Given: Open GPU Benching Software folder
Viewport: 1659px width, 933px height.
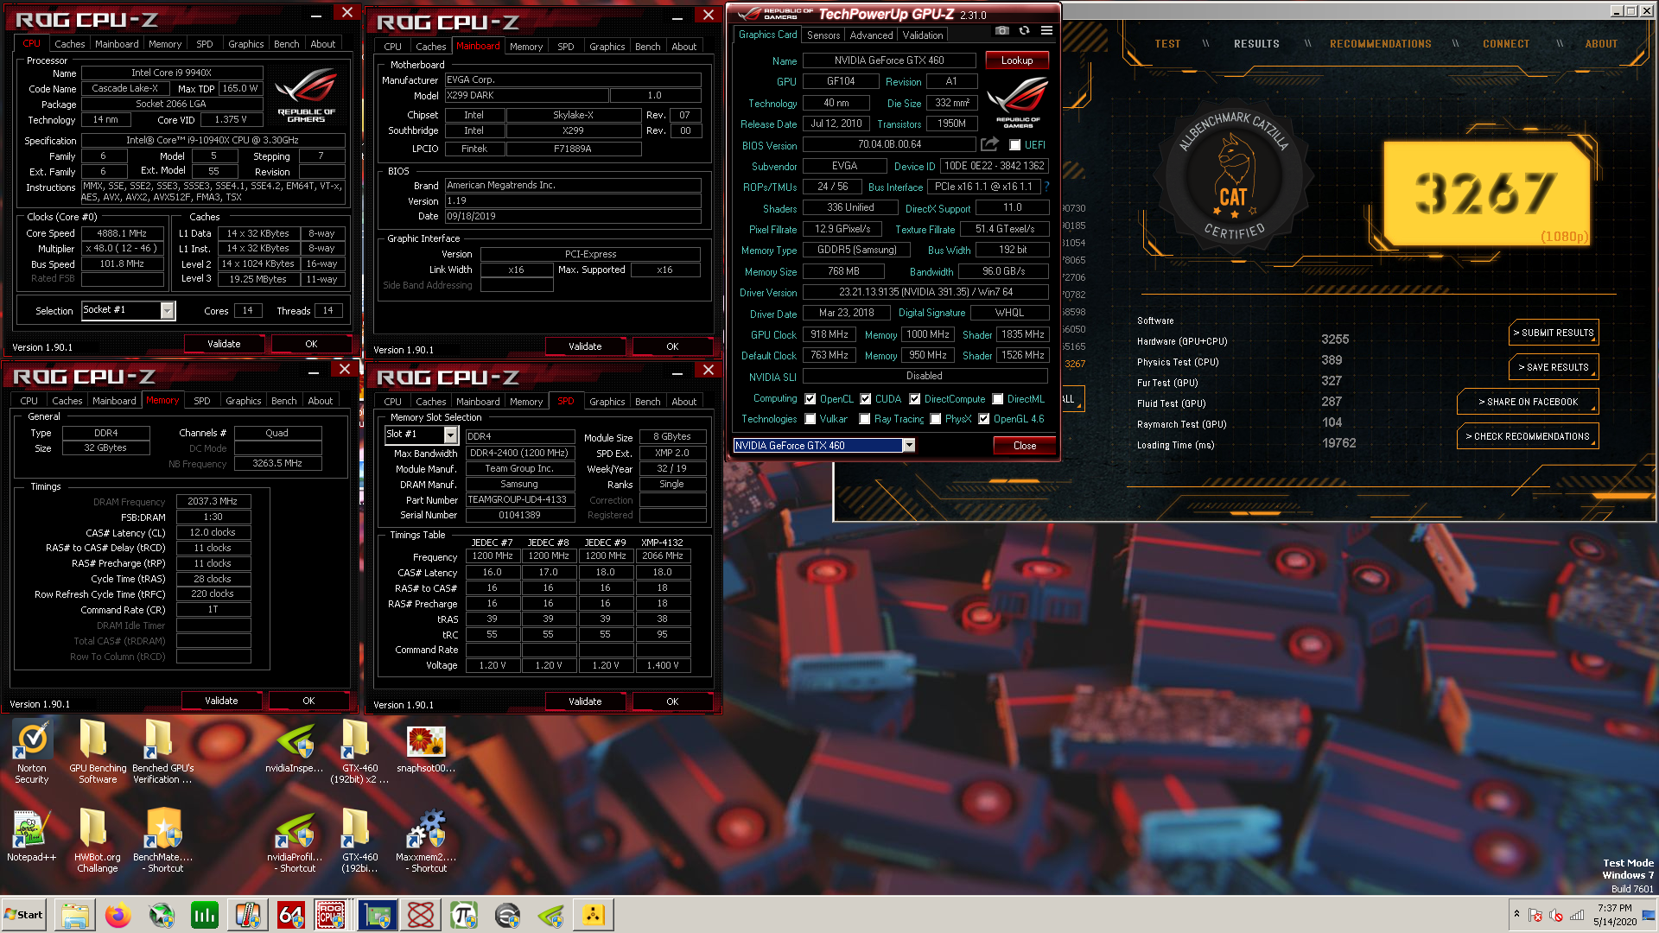Looking at the screenshot, I should coord(98,752).
